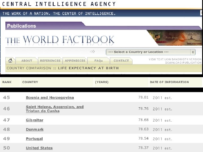Viewport: 203px width, 152px height.
Task: Open the United States country link
Action: [x=39, y=148]
